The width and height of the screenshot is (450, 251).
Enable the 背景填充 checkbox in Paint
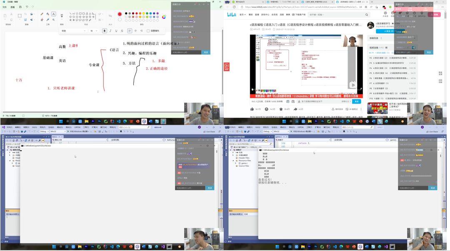coord(148,31)
